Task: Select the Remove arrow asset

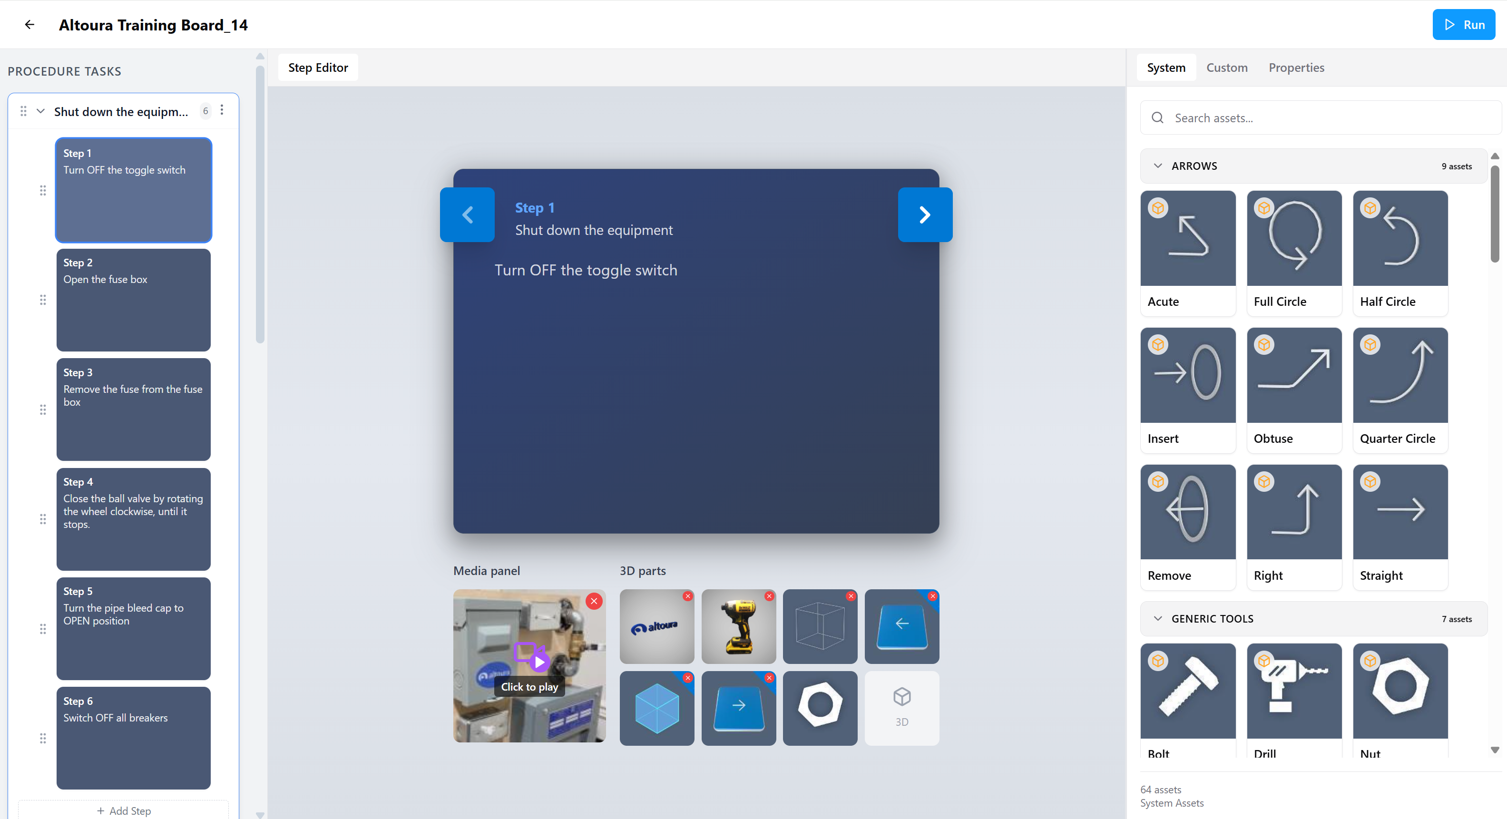Action: [x=1188, y=526]
